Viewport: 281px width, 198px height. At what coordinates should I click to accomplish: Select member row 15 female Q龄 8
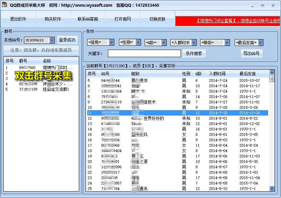coord(178,134)
